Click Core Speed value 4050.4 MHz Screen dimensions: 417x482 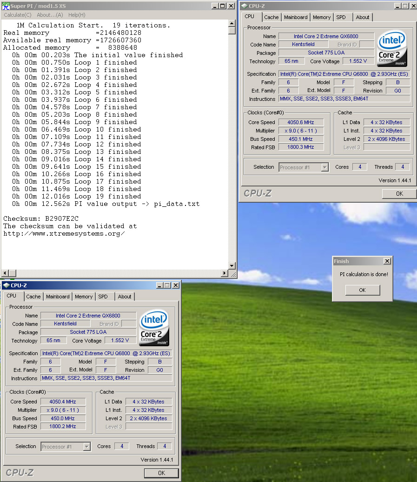click(x=63, y=402)
